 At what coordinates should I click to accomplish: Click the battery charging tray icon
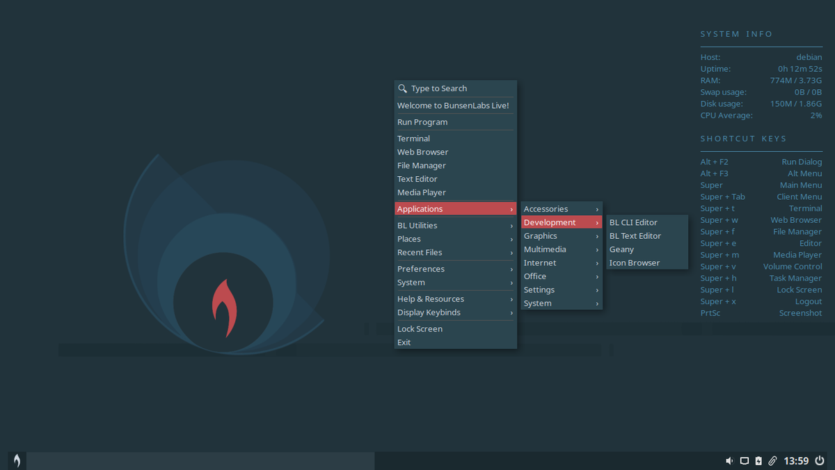758,461
